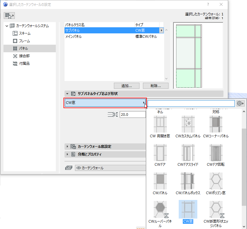
Task: Click the 標準CWパネル type cell
Action: point(146,37)
